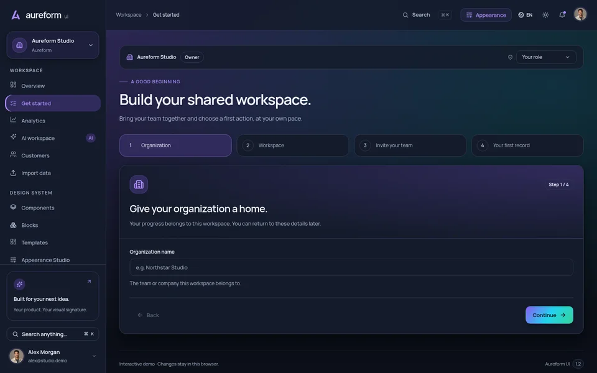The image size is (597, 373).
Task: Click the Import data upload icon
Action: 13,173
